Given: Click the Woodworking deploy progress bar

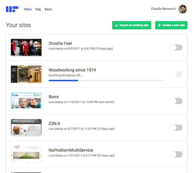Looking at the screenshot, I should pyautogui.click(x=106, y=80).
